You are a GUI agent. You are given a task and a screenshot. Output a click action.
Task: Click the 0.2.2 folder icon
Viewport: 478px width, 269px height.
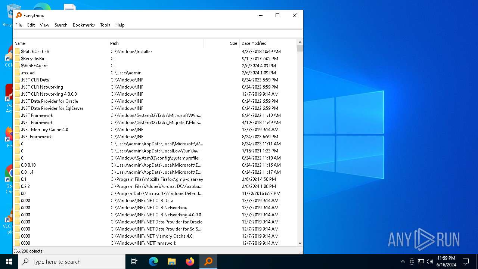coord(17,186)
